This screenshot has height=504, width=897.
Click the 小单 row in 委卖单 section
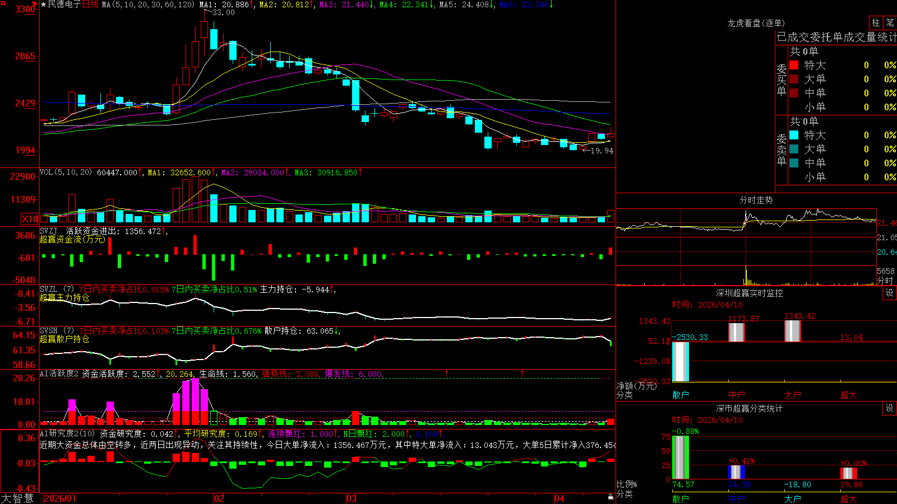[843, 177]
